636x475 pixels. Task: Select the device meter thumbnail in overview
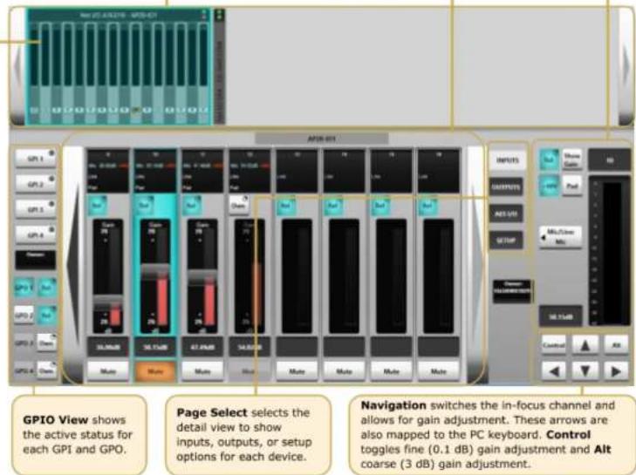[x=120, y=67]
